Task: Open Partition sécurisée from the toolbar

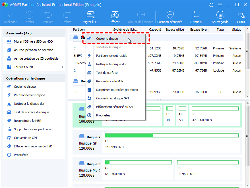Action: click(170, 15)
